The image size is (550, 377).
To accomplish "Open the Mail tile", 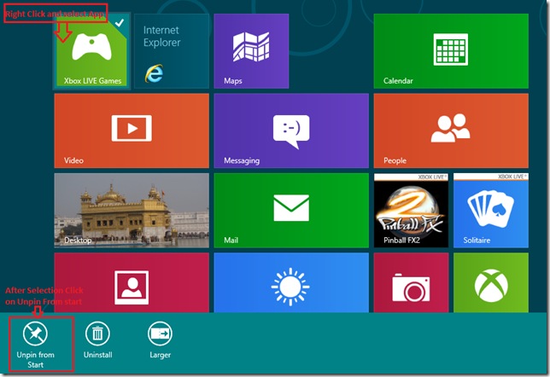I will point(291,211).
